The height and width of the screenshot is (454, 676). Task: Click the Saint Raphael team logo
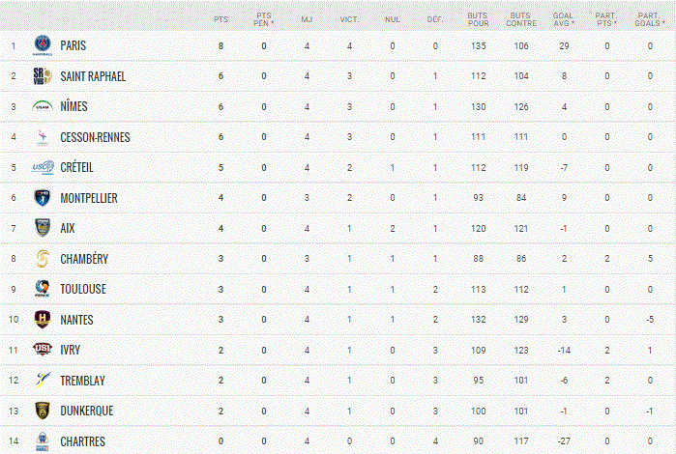[x=43, y=75]
